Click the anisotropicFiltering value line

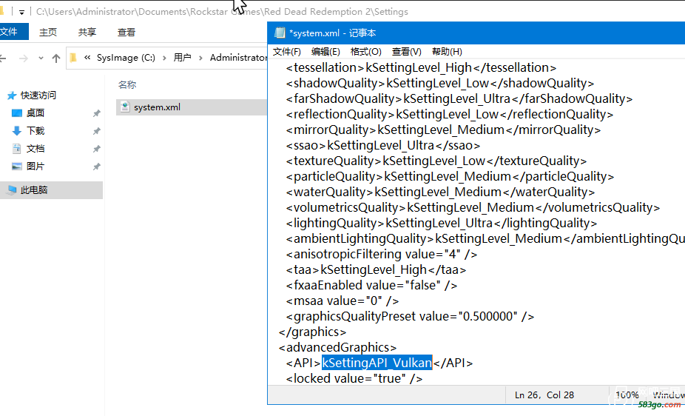(382, 254)
